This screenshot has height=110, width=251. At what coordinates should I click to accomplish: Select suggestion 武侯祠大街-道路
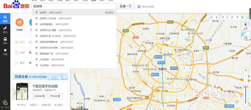click(x=74, y=30)
